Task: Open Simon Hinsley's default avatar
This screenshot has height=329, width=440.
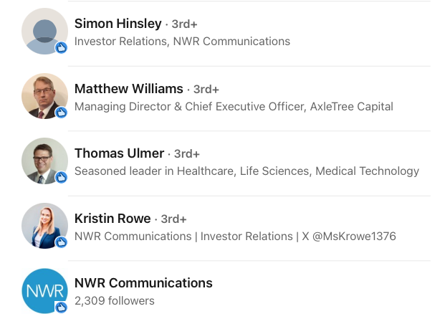Action: tap(44, 31)
